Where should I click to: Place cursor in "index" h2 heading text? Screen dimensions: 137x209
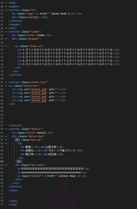[x=41, y=35]
